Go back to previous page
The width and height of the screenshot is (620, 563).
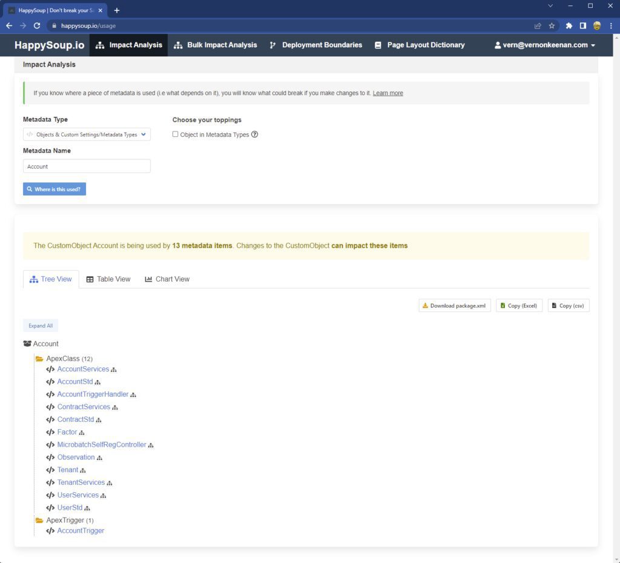tap(9, 25)
